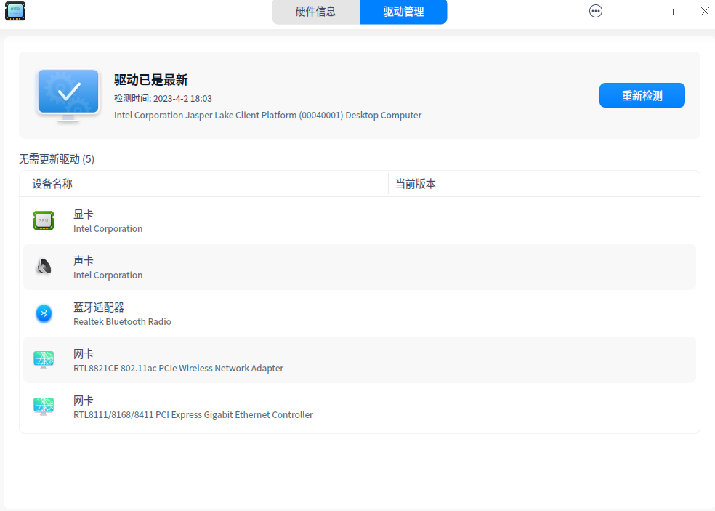
Task: Select the Realtek Bluetooth Radio row
Action: [360, 313]
